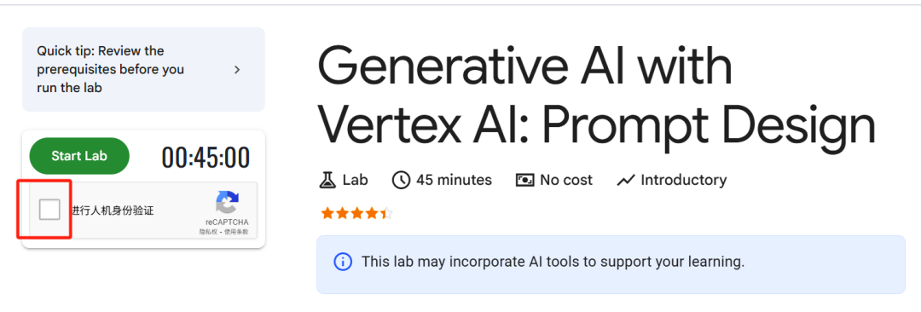921x312 pixels.
Task: Click the blue info circle icon
Action: click(343, 262)
